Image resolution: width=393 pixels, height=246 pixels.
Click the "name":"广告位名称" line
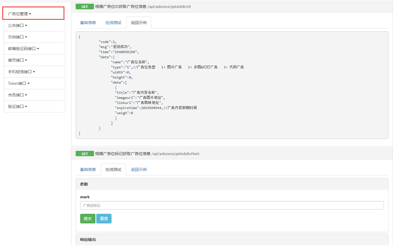click(130, 62)
